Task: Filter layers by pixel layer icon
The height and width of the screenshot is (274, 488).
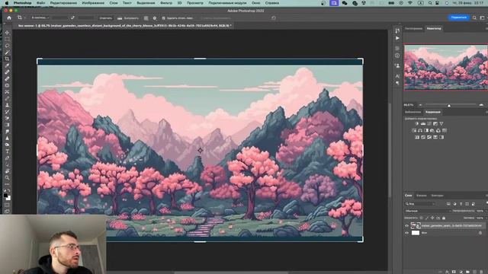Action: tap(448, 204)
